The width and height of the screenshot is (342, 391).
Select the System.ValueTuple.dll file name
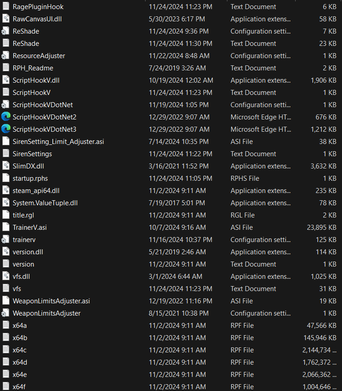click(x=45, y=203)
